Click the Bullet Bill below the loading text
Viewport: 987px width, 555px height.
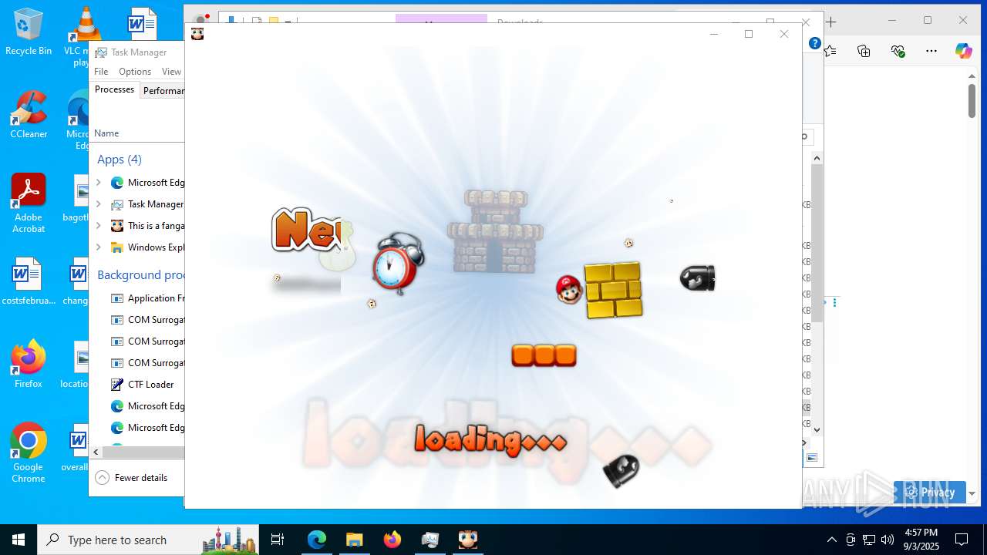click(x=622, y=470)
